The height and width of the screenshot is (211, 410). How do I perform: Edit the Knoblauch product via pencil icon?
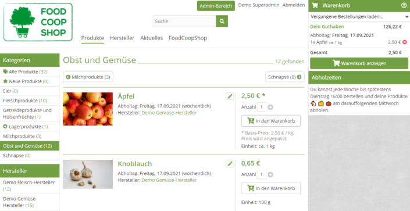pyautogui.click(x=230, y=164)
